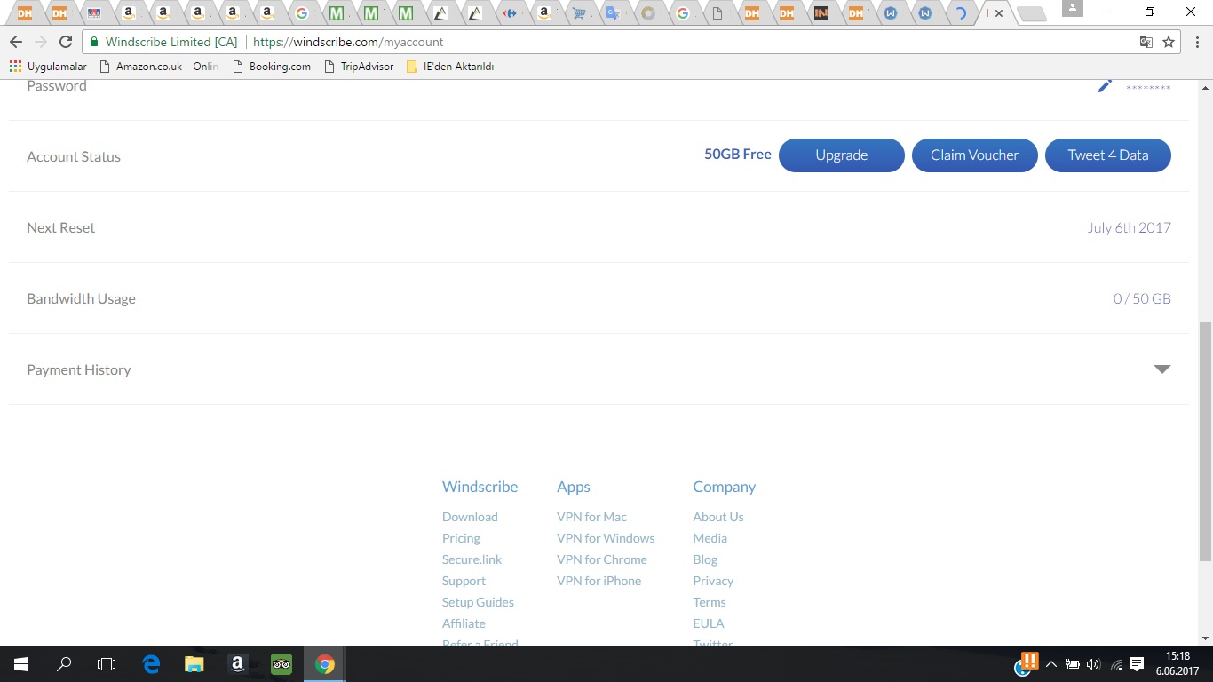Click the Upgrade button

click(841, 155)
